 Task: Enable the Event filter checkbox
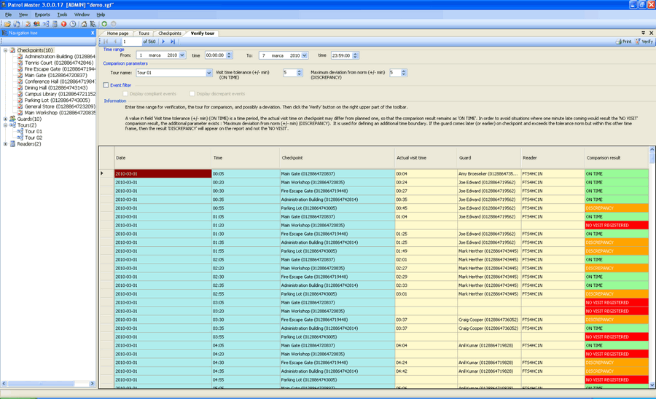pyautogui.click(x=106, y=85)
